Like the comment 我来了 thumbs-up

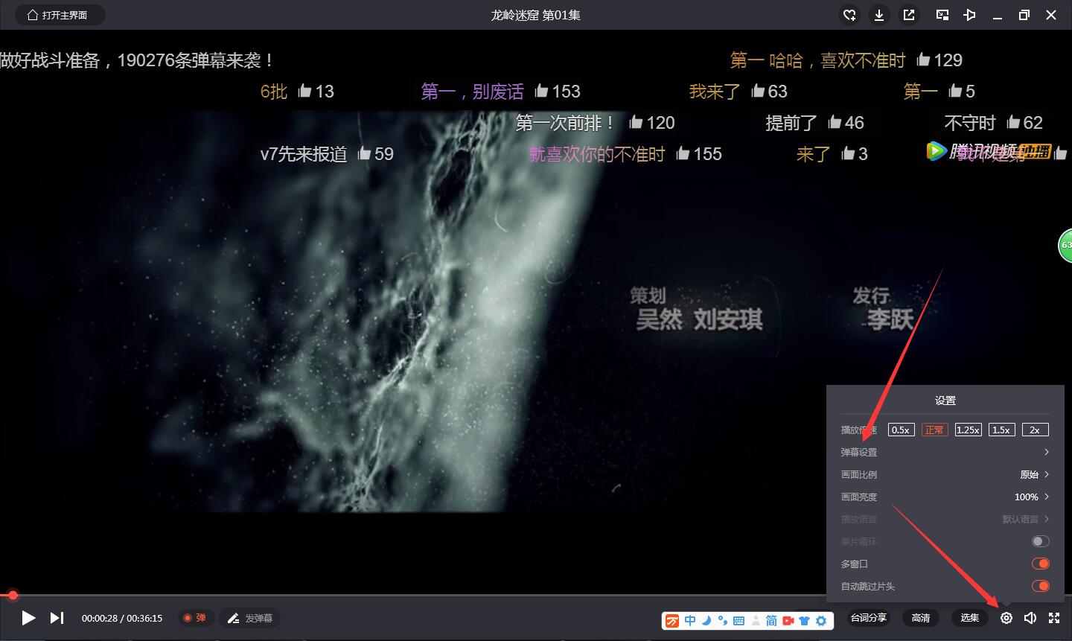click(758, 91)
